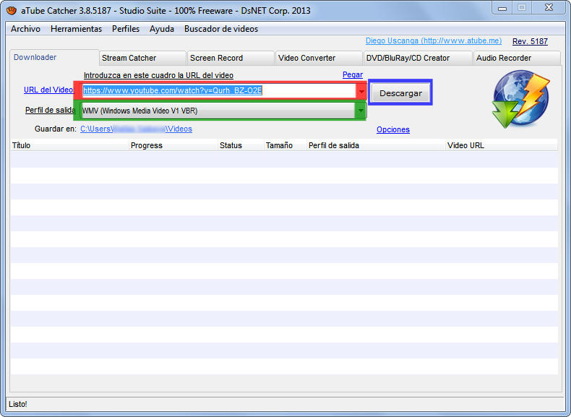571x417 pixels.
Task: Click the globe with lightning logo
Action: [x=520, y=99]
